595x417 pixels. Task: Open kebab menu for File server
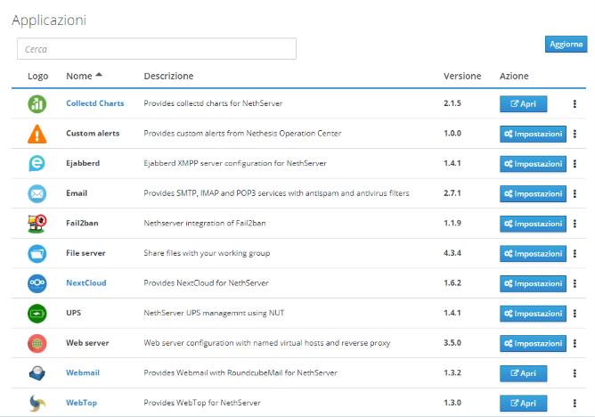click(575, 253)
